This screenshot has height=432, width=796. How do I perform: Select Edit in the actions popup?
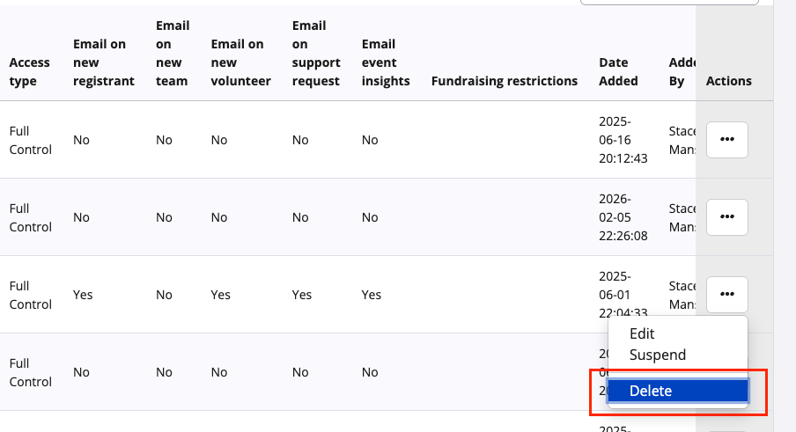pos(642,333)
